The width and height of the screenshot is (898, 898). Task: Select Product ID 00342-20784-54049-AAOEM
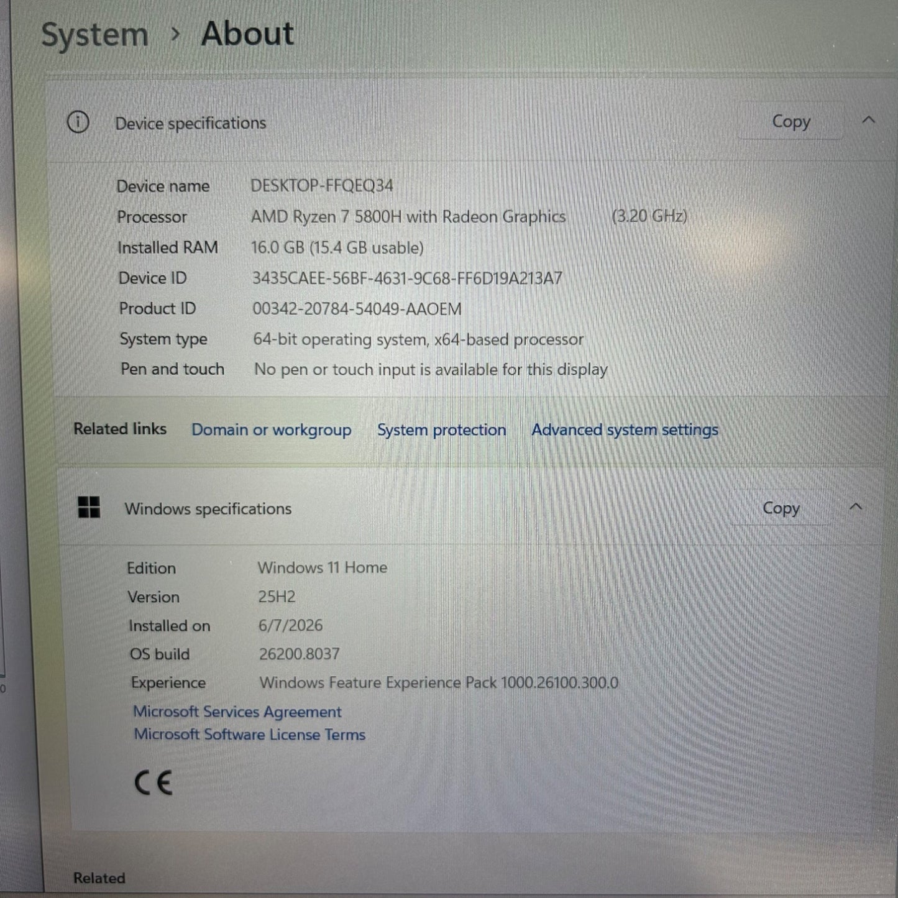357,309
